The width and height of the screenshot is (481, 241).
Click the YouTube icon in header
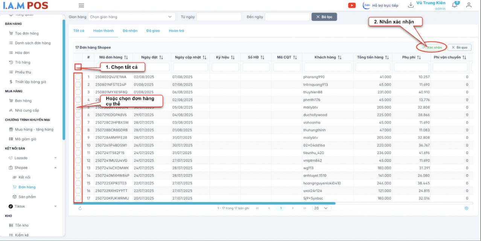352,5
